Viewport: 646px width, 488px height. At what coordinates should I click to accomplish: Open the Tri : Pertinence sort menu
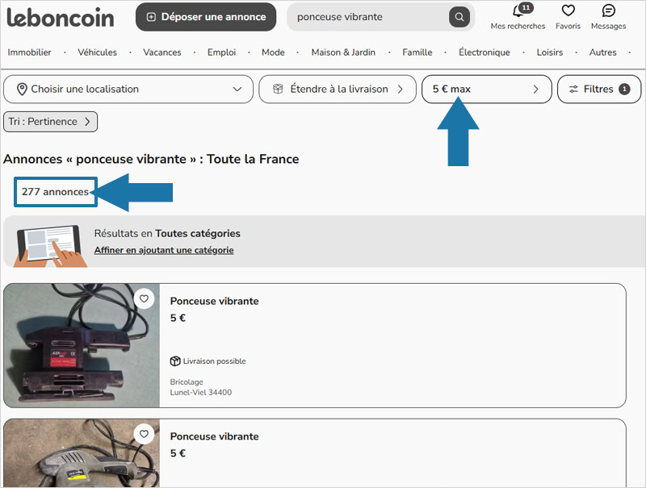[x=50, y=122]
